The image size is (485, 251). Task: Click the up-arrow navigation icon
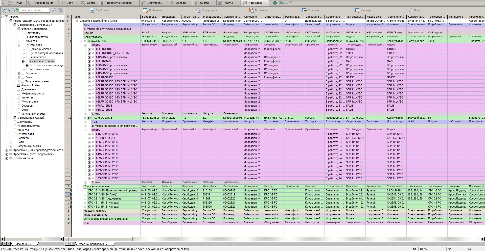click(4, 10)
